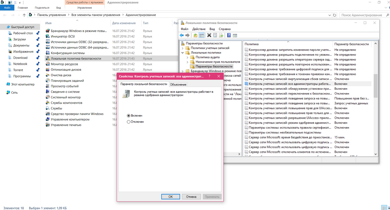Open the 'Управление' ribbon tab in Explorer
390x210 pixels.
pyautogui.click(x=85, y=8)
